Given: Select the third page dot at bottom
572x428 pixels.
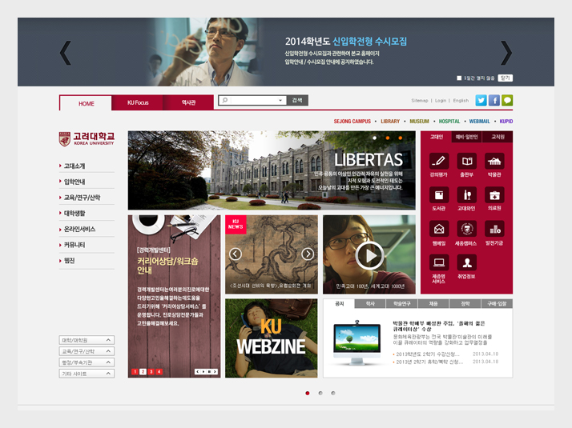Looking at the screenshot, I should point(333,393).
